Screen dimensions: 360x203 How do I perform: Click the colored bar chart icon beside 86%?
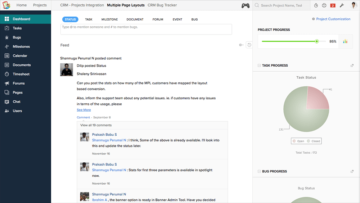point(345,41)
